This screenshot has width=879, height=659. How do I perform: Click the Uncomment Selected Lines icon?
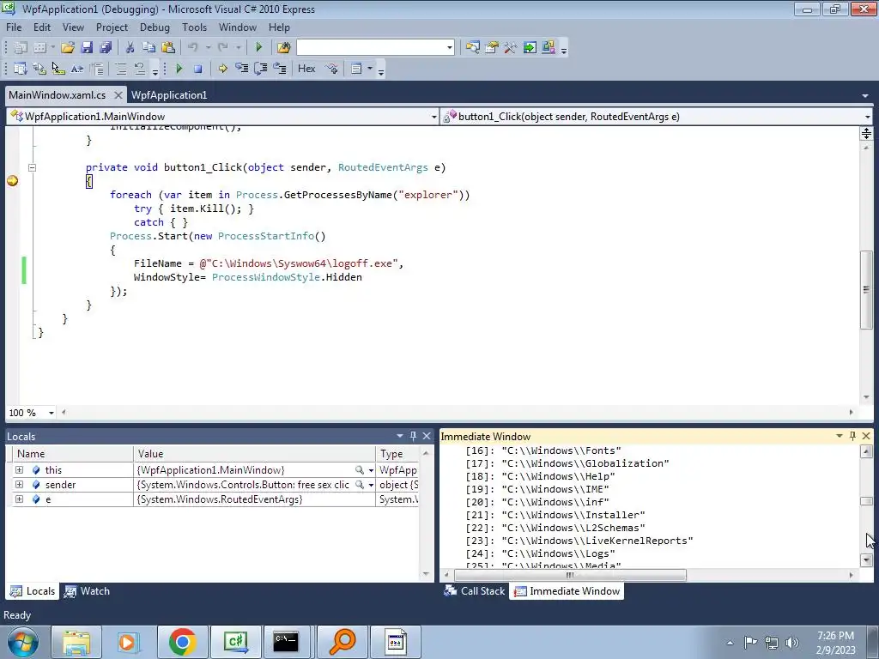[140, 69]
